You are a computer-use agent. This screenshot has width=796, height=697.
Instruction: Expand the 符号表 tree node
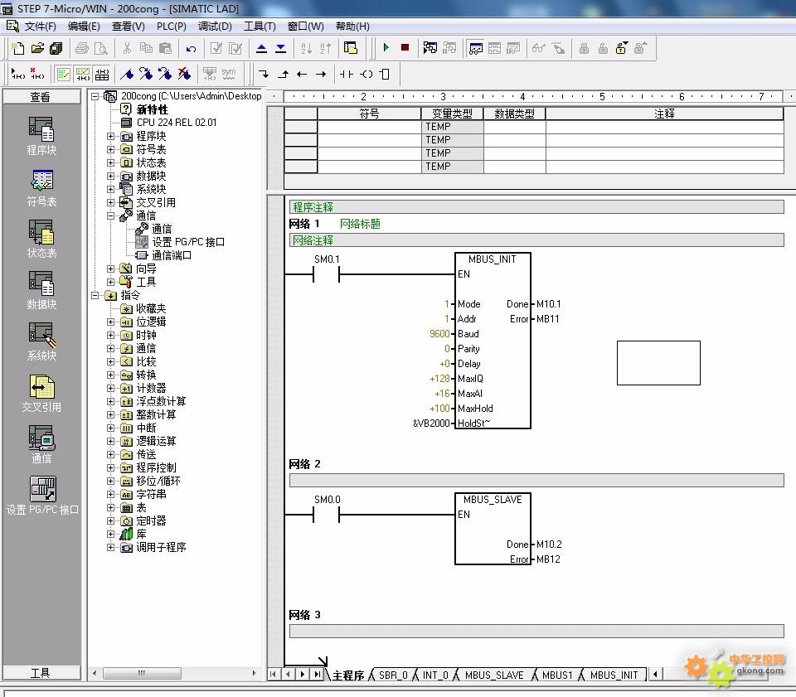[110, 149]
